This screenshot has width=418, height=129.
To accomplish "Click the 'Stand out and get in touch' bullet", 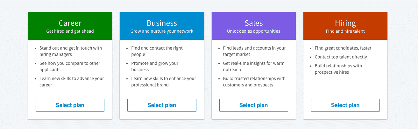I will [x=71, y=51].
